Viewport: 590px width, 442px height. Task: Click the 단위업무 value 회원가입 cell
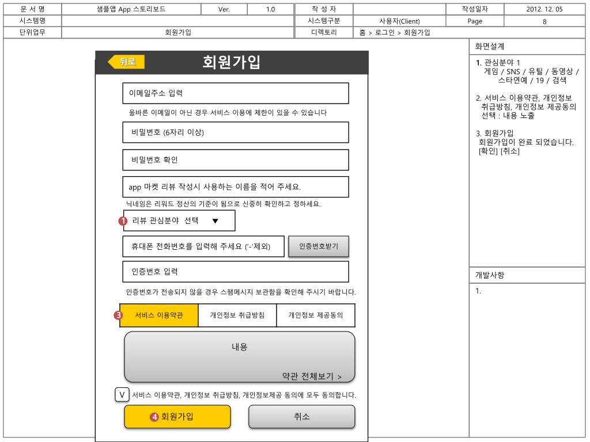click(178, 33)
